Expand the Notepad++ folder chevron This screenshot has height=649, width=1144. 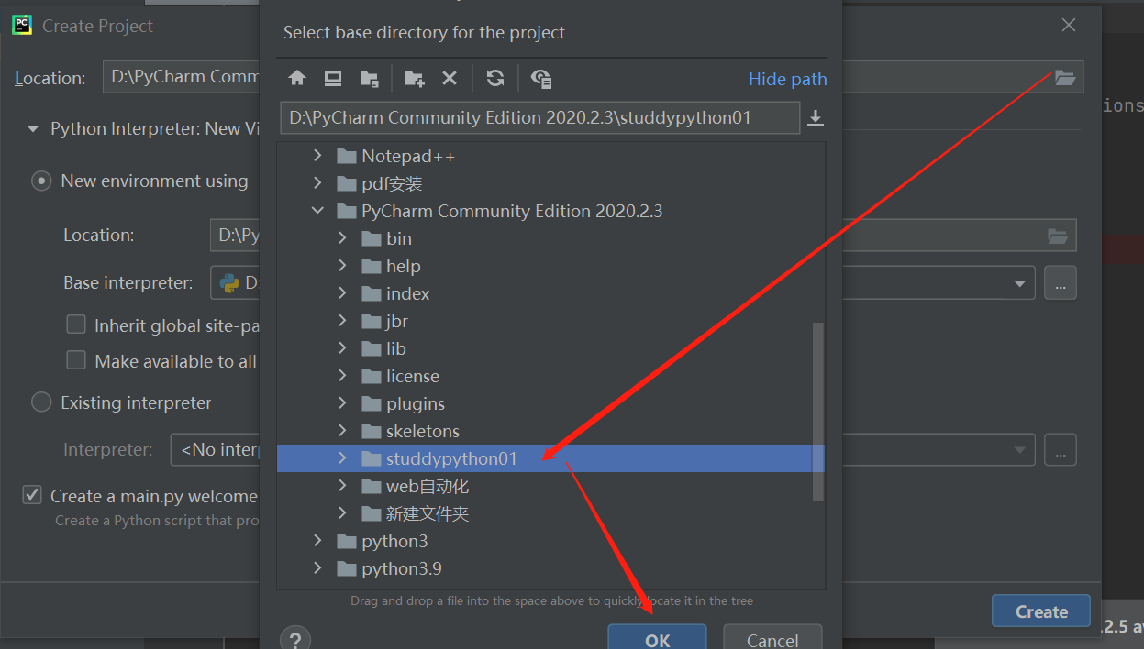tap(317, 156)
